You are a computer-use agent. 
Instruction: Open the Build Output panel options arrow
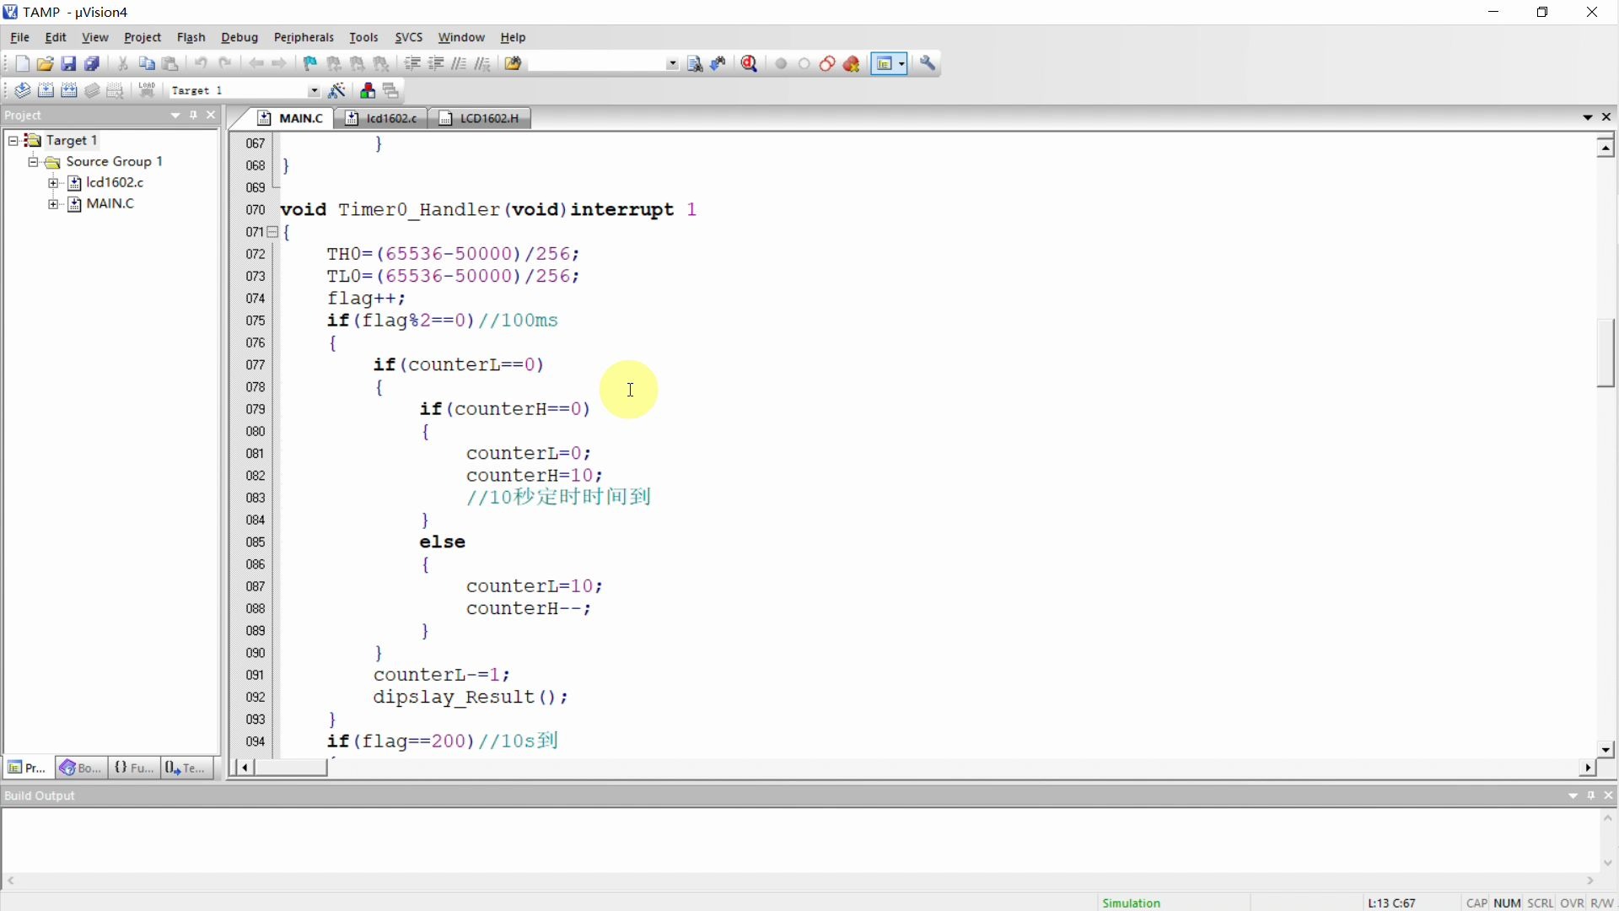tap(1573, 795)
